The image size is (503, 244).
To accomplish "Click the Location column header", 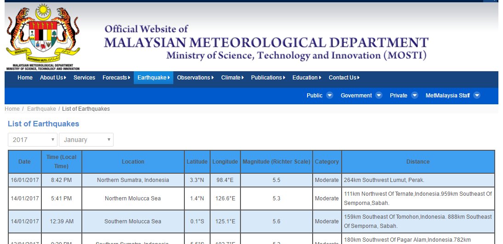I will (x=133, y=162).
